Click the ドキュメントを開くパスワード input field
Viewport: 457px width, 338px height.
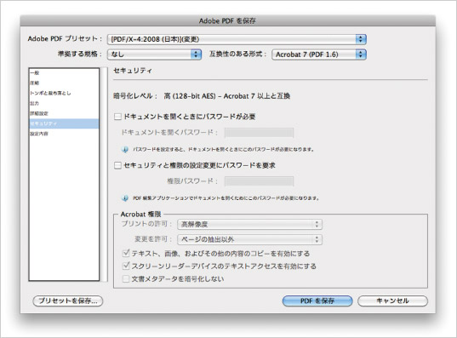259,133
